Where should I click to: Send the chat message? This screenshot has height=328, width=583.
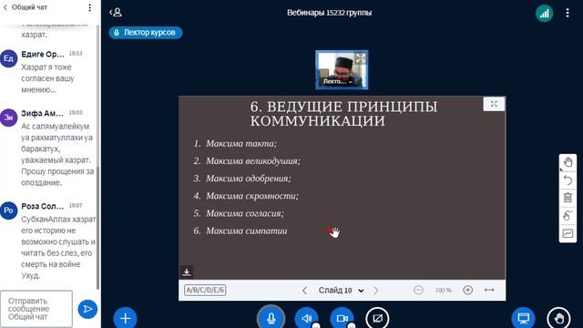coord(87,309)
